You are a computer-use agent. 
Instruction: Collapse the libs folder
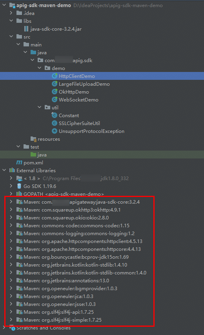(11, 21)
